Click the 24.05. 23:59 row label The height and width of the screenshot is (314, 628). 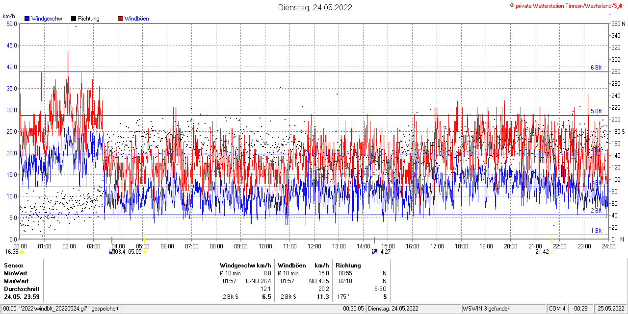coord(22,297)
